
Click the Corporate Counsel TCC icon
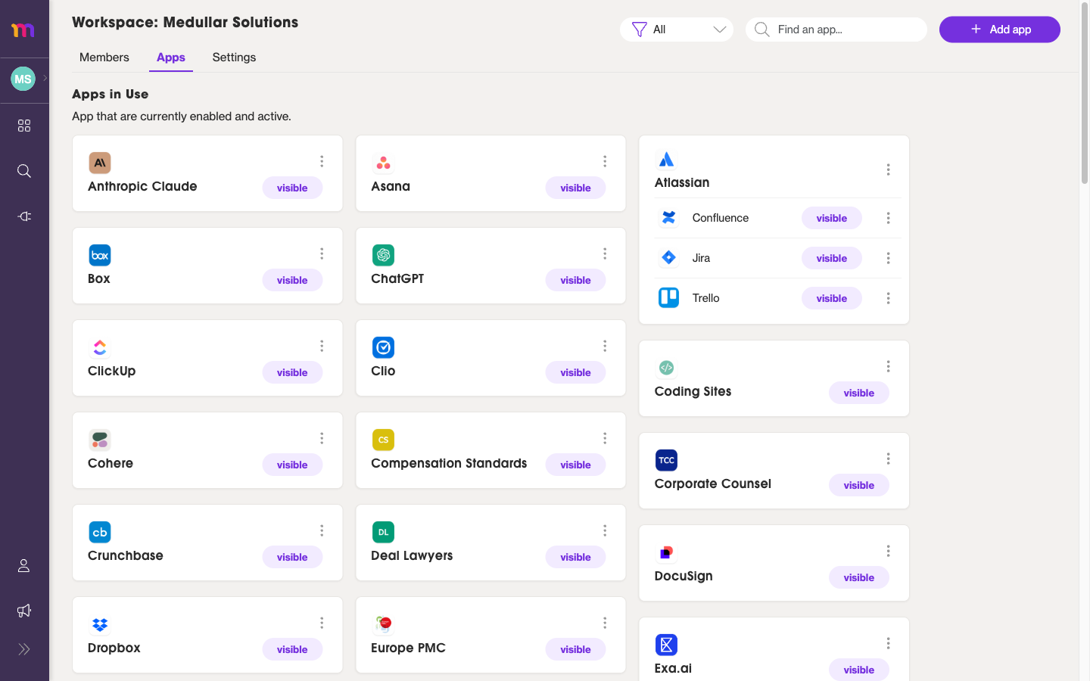coord(666,460)
